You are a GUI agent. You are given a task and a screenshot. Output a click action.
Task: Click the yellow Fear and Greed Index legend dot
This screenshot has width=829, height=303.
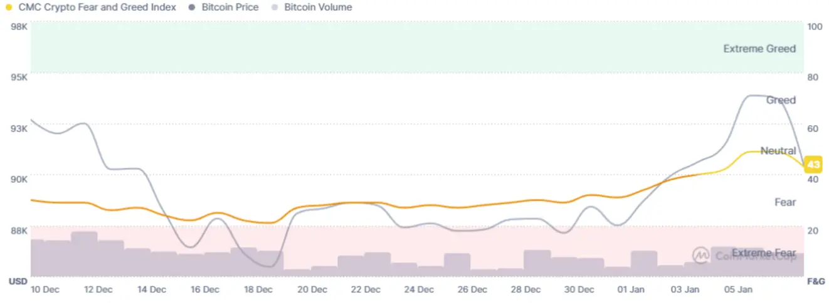9,8
